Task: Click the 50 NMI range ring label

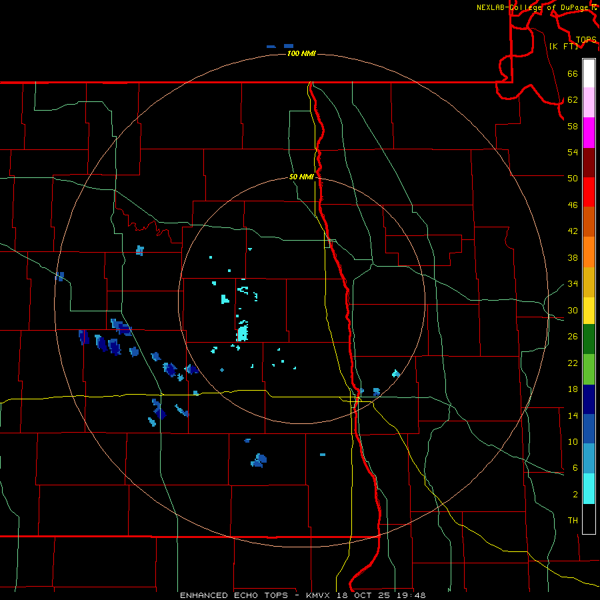Action: pos(301,177)
